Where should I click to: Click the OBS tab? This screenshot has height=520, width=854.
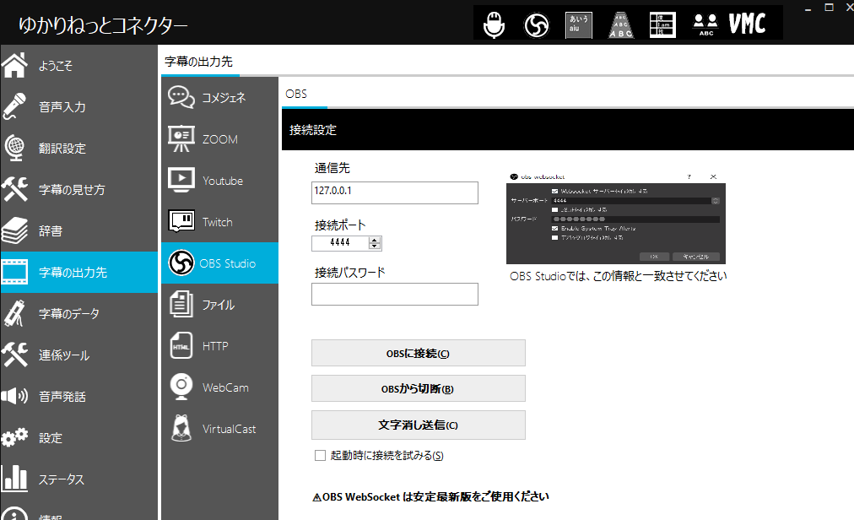[x=296, y=95]
